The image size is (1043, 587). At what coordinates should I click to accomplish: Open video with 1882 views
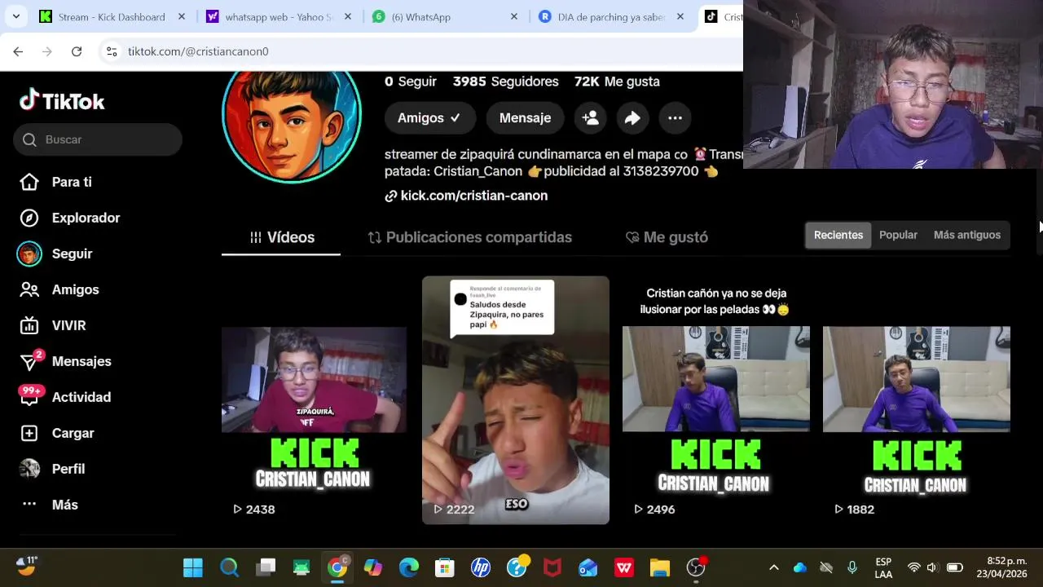click(916, 399)
